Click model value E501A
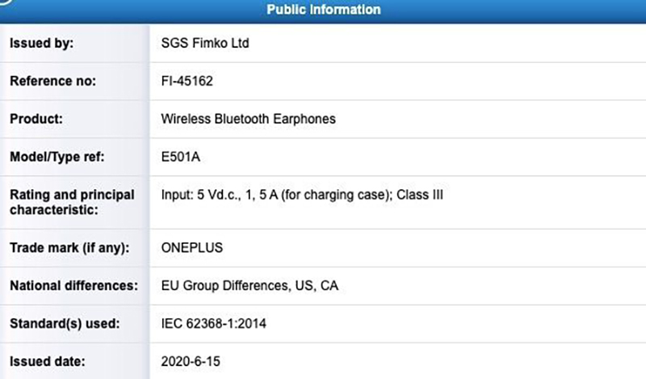 click(x=181, y=157)
